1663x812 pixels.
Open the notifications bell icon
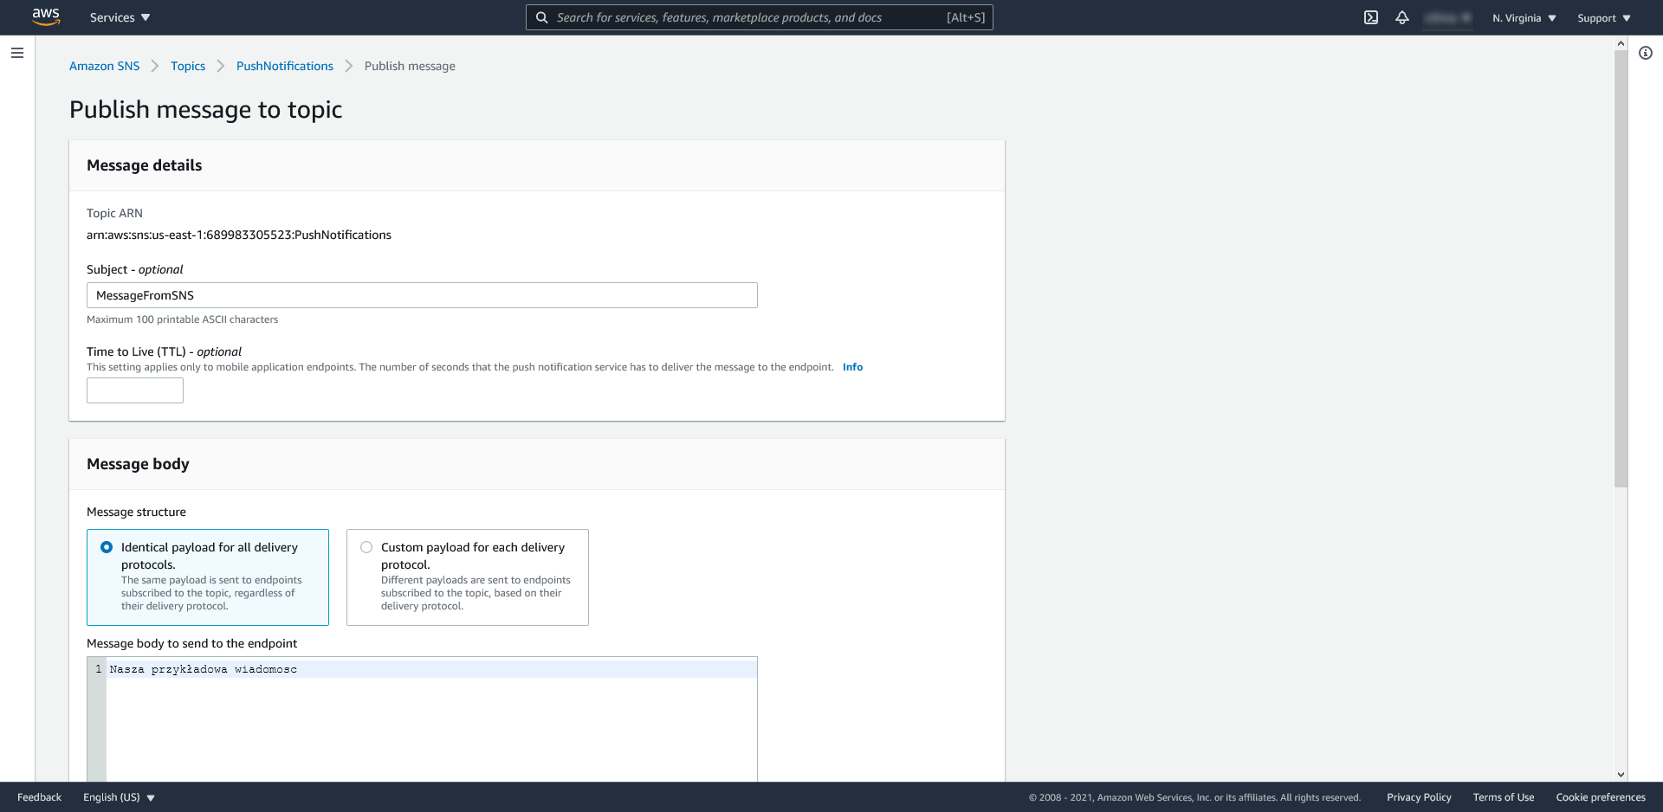[x=1402, y=17]
